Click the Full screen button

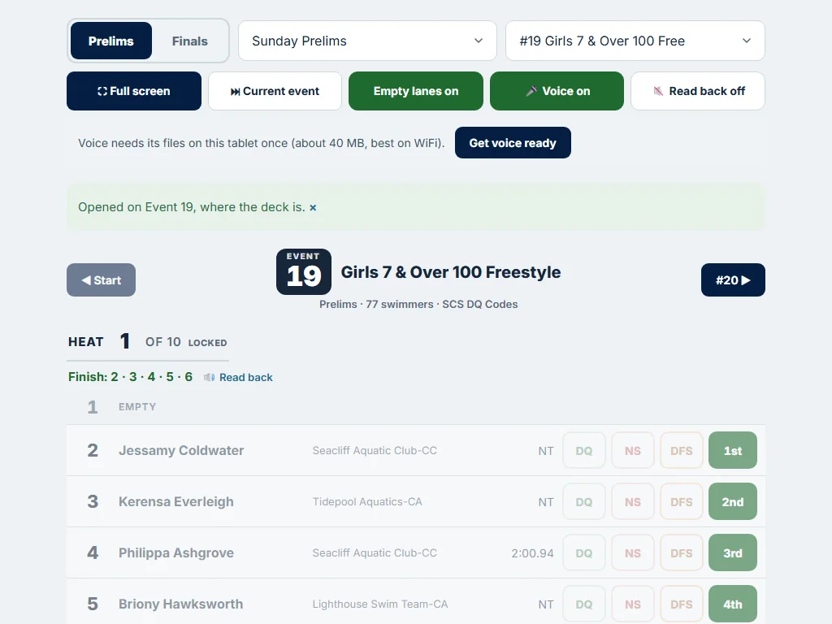click(134, 91)
